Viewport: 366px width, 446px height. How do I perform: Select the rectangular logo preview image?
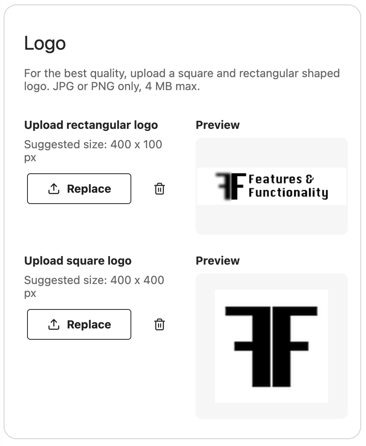pos(271,186)
